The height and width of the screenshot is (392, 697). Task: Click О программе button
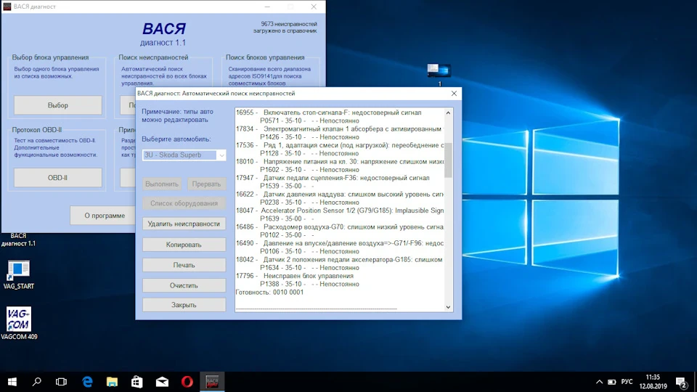click(105, 216)
